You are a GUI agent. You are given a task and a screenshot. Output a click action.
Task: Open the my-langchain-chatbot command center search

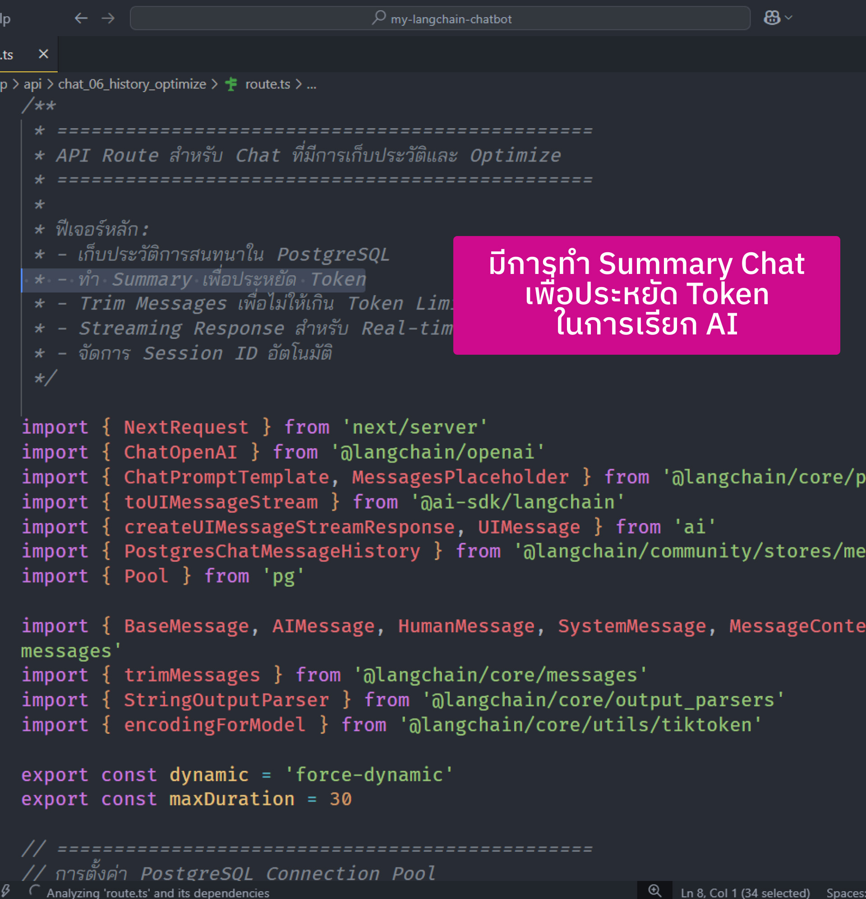(440, 19)
